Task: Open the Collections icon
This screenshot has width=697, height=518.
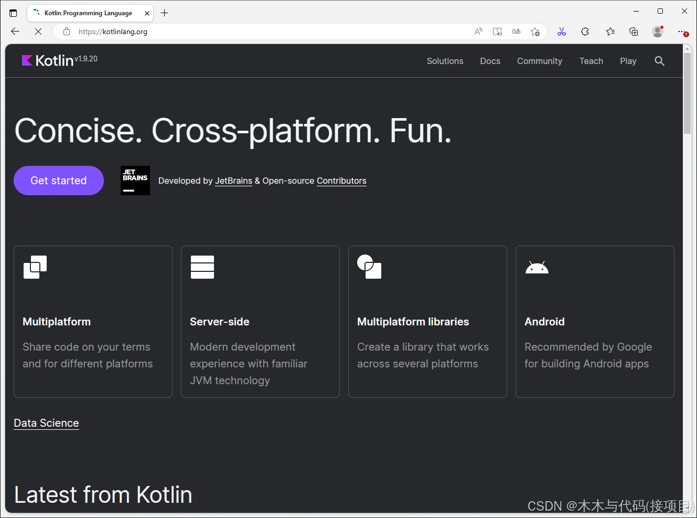Action: click(634, 31)
